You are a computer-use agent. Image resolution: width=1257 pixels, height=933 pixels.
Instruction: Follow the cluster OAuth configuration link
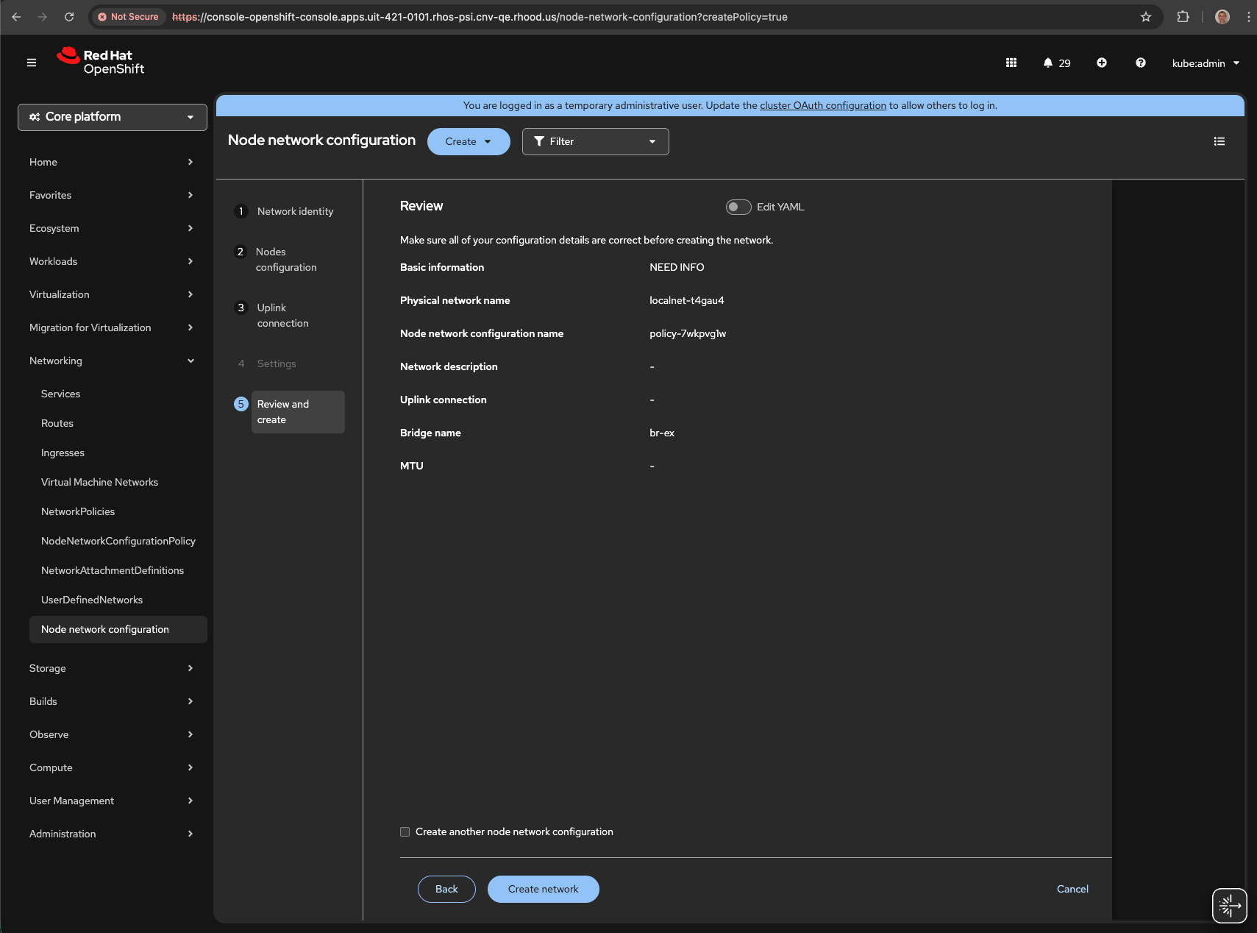pos(822,106)
